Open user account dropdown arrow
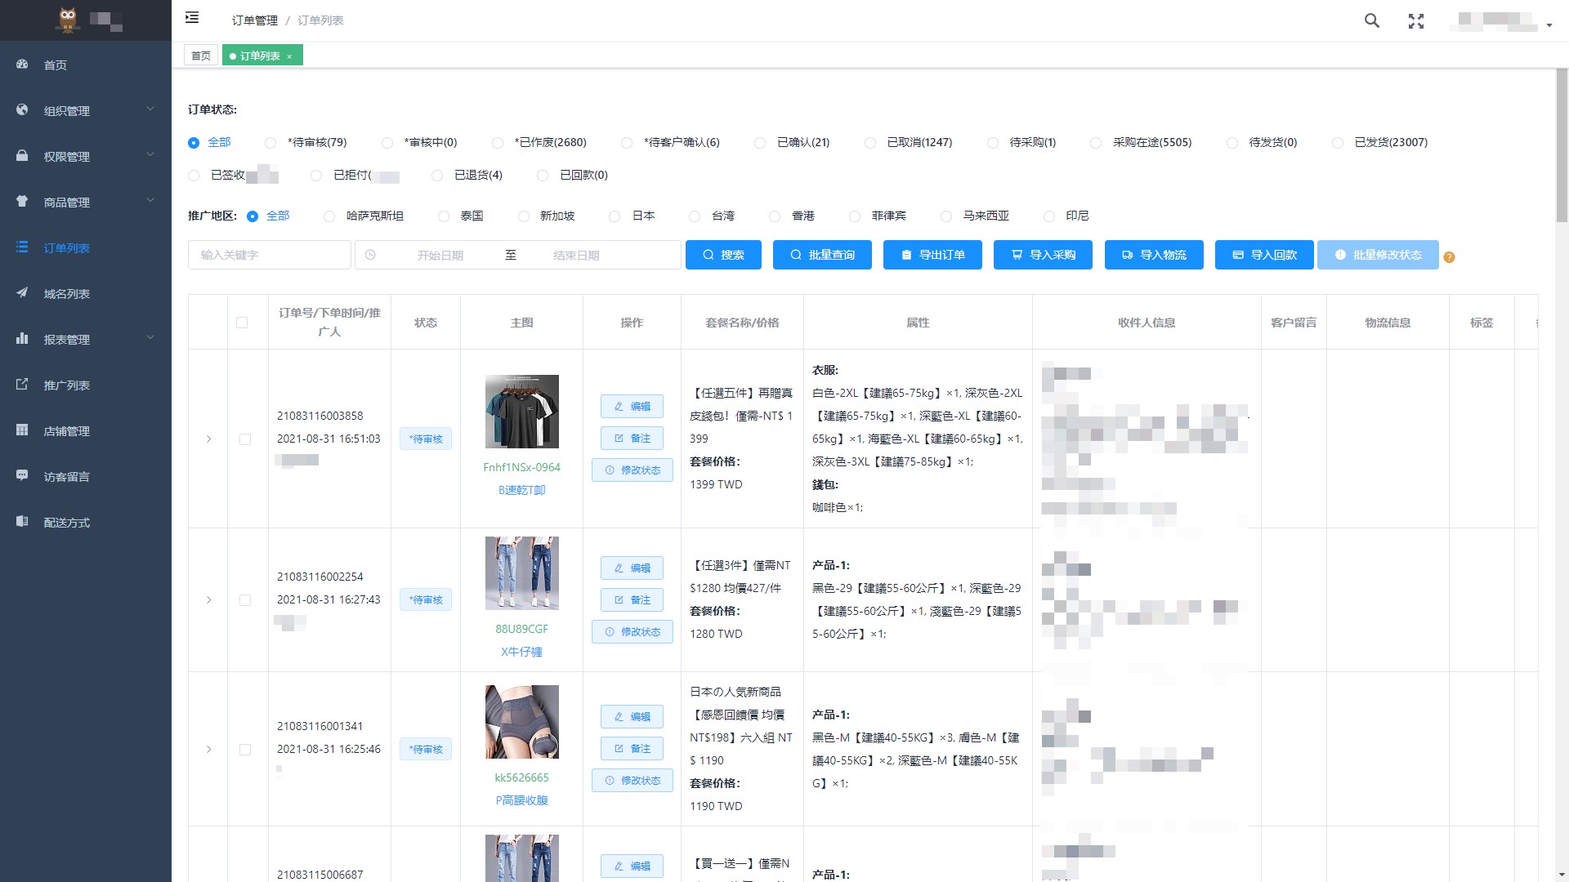 click(x=1549, y=25)
